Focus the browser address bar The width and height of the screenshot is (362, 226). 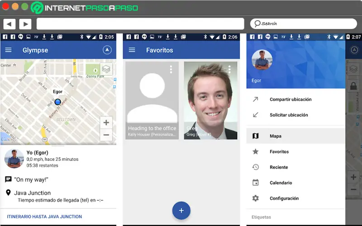click(140, 24)
